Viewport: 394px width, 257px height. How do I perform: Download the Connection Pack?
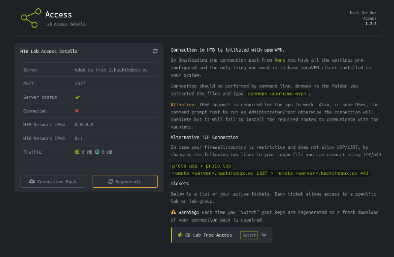click(53, 181)
